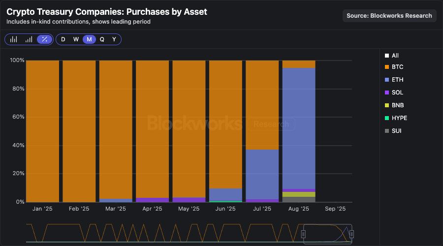443x246 pixels.
Task: Click the selected window in the range navigator
Action: [327, 234]
